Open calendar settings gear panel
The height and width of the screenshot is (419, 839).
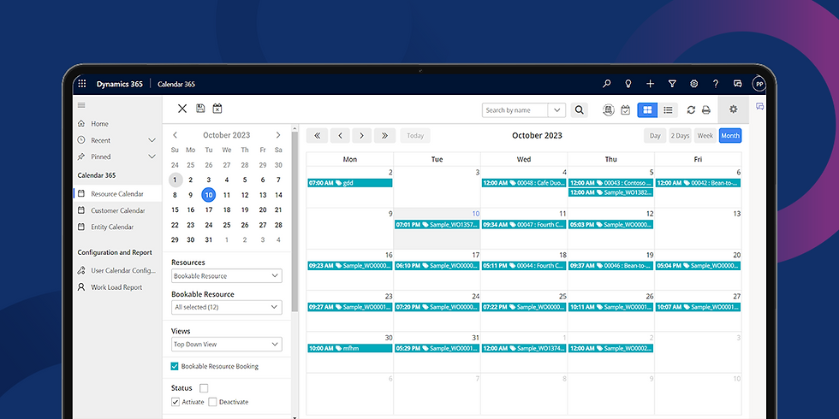pos(734,109)
